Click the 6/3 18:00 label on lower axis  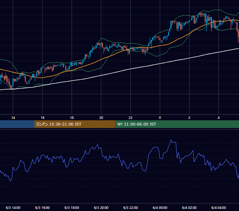[72, 207]
